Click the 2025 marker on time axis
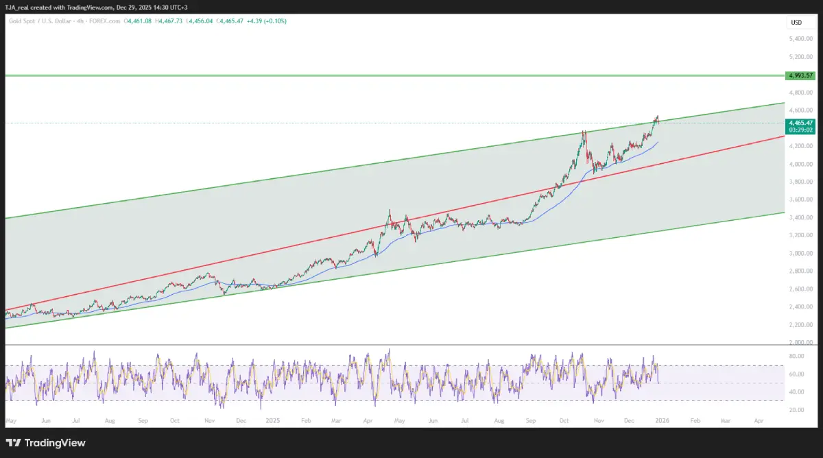 pos(273,418)
